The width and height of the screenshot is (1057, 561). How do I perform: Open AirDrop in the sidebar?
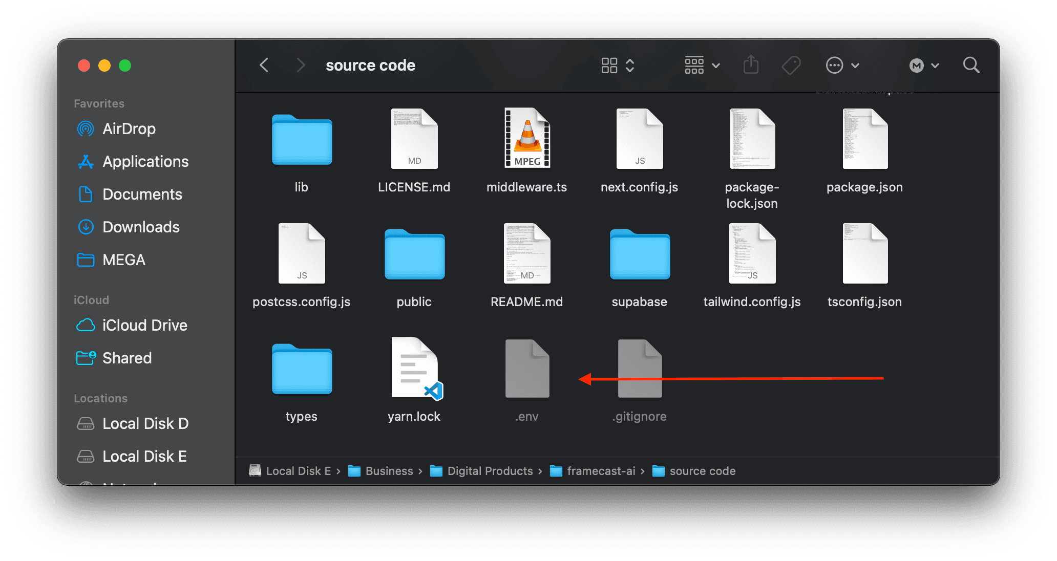129,128
